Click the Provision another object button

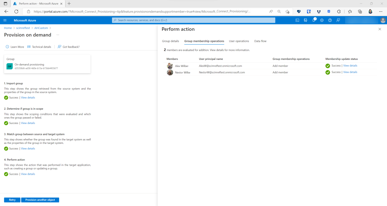pos(40,200)
